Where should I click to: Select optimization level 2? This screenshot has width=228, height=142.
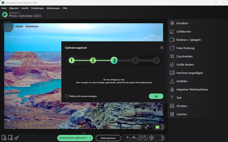tap(93, 60)
